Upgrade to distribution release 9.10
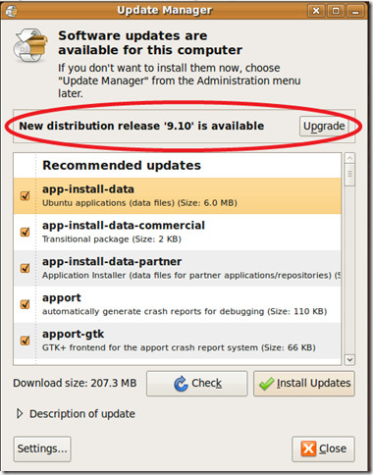 (324, 127)
